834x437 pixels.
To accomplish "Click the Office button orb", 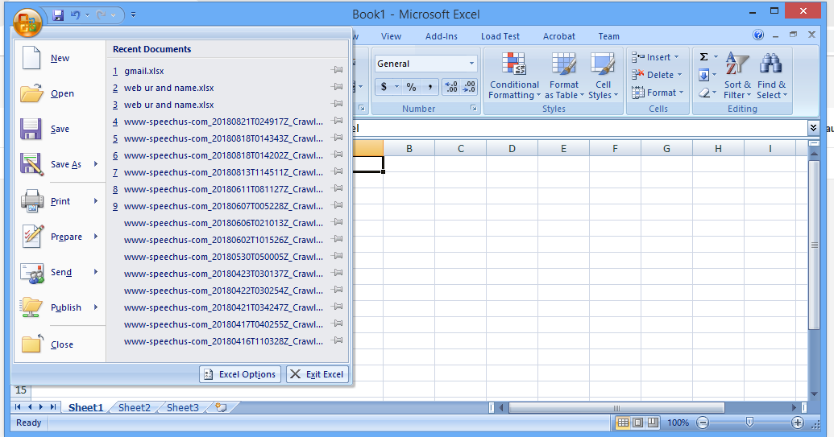I will (x=27, y=23).
